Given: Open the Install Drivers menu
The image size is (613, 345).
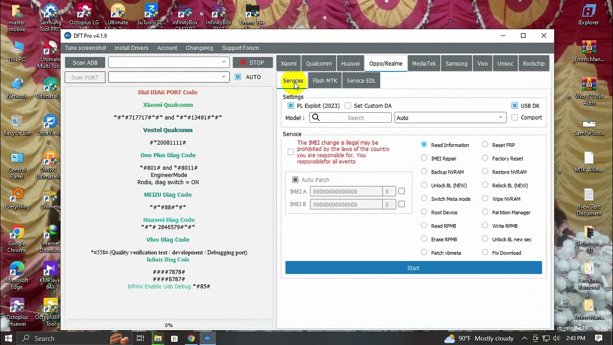Looking at the screenshot, I should 131,48.
